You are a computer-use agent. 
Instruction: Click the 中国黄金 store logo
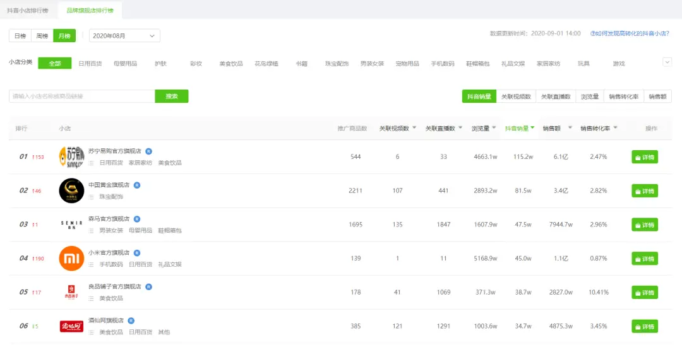(71, 190)
